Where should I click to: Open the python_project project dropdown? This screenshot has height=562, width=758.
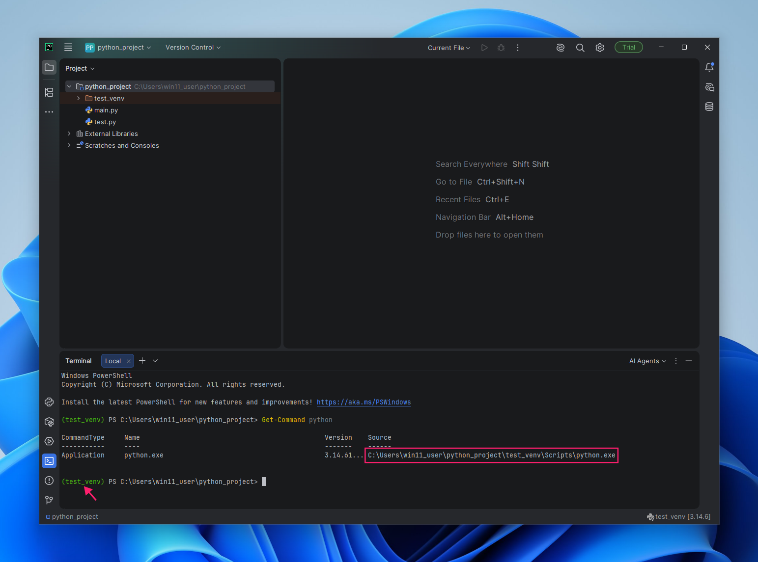point(118,48)
